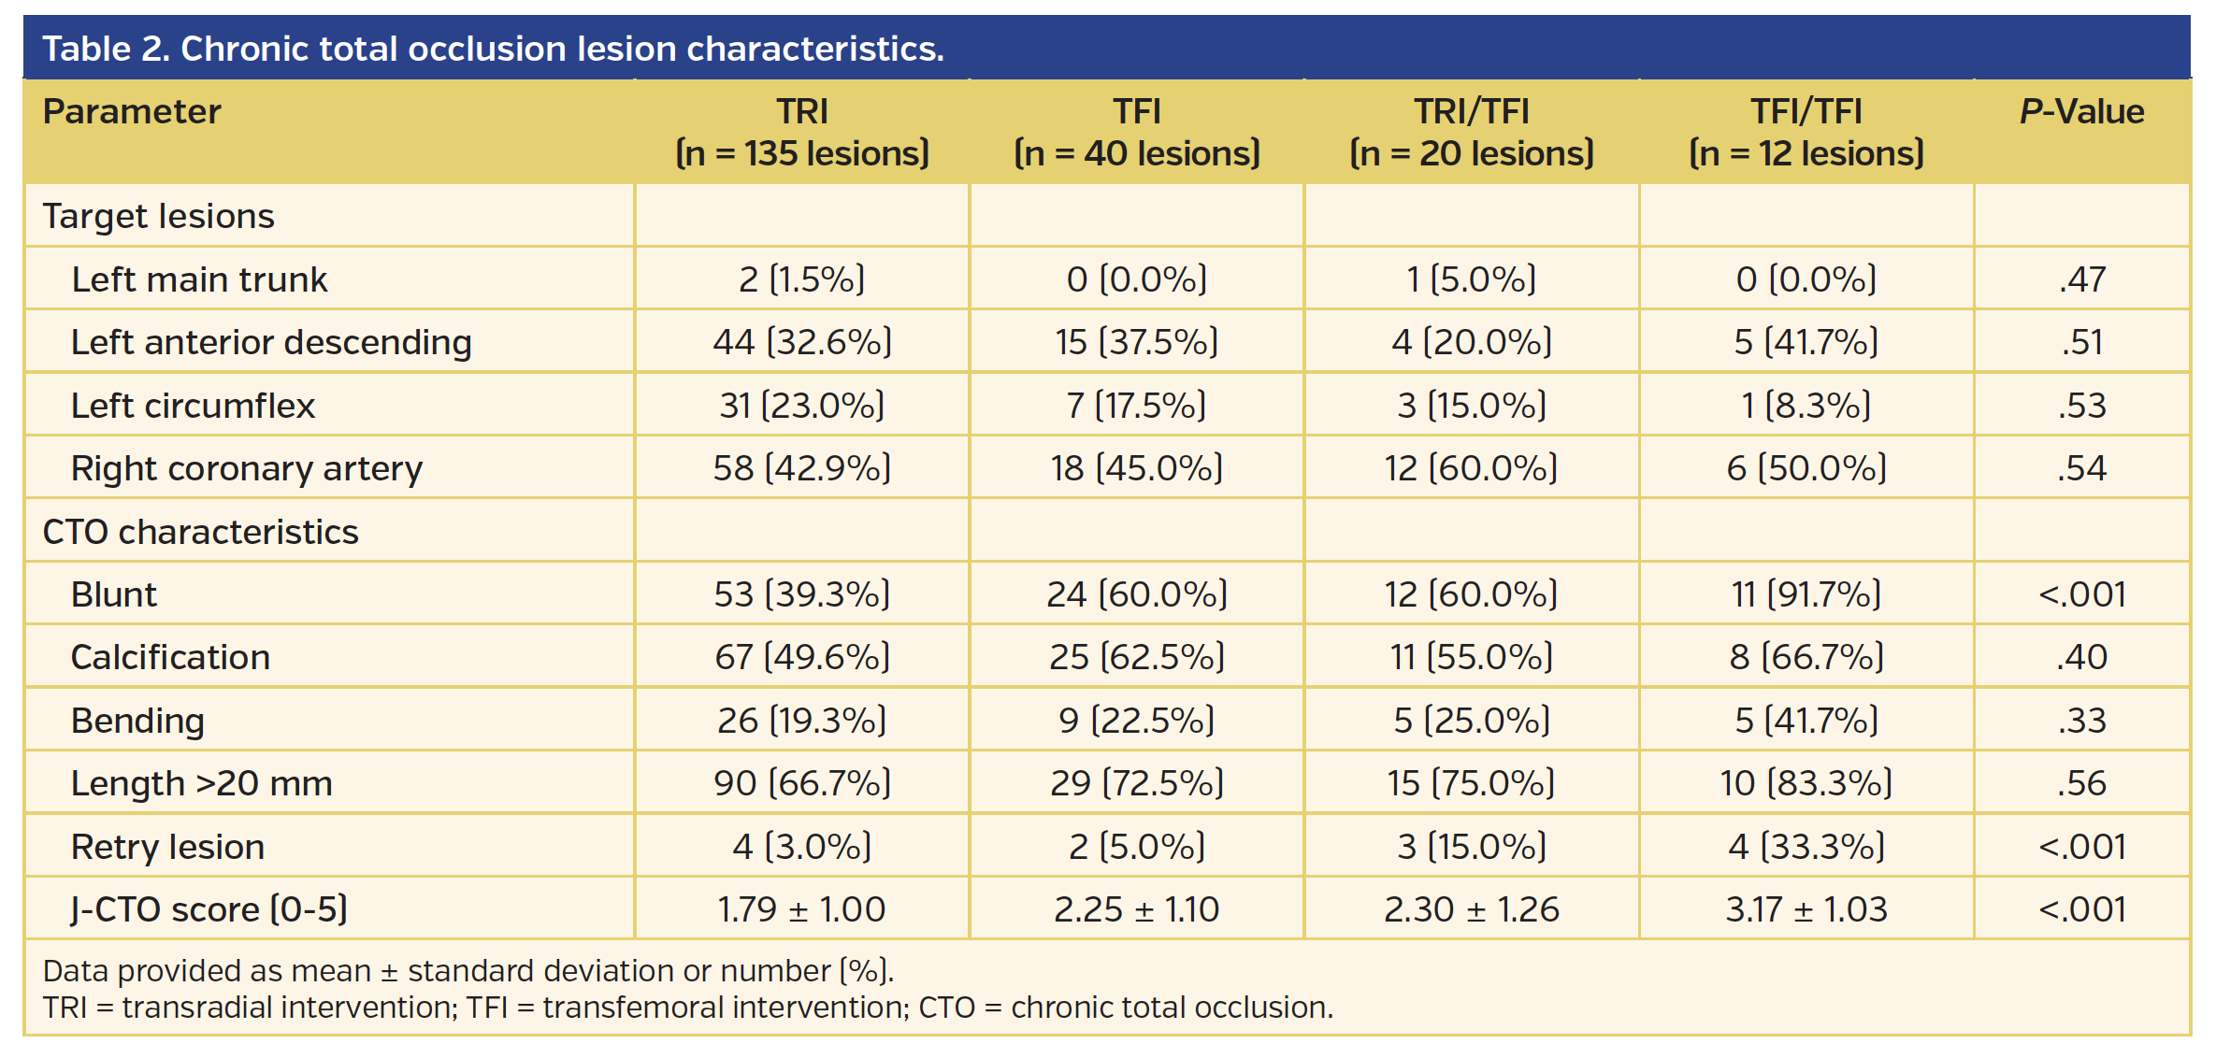Select the Bending row label
Screen dimensions: 2216x1058
pyautogui.click(x=137, y=721)
